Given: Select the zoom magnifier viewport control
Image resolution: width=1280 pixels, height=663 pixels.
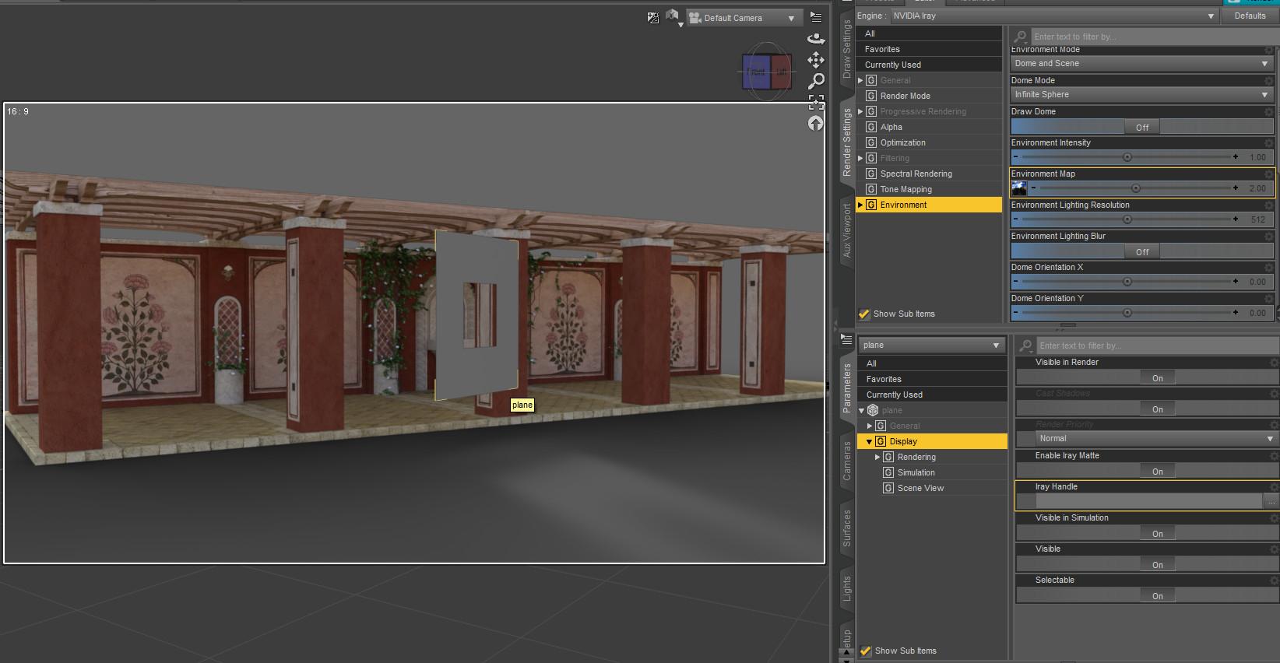Looking at the screenshot, I should tap(816, 81).
